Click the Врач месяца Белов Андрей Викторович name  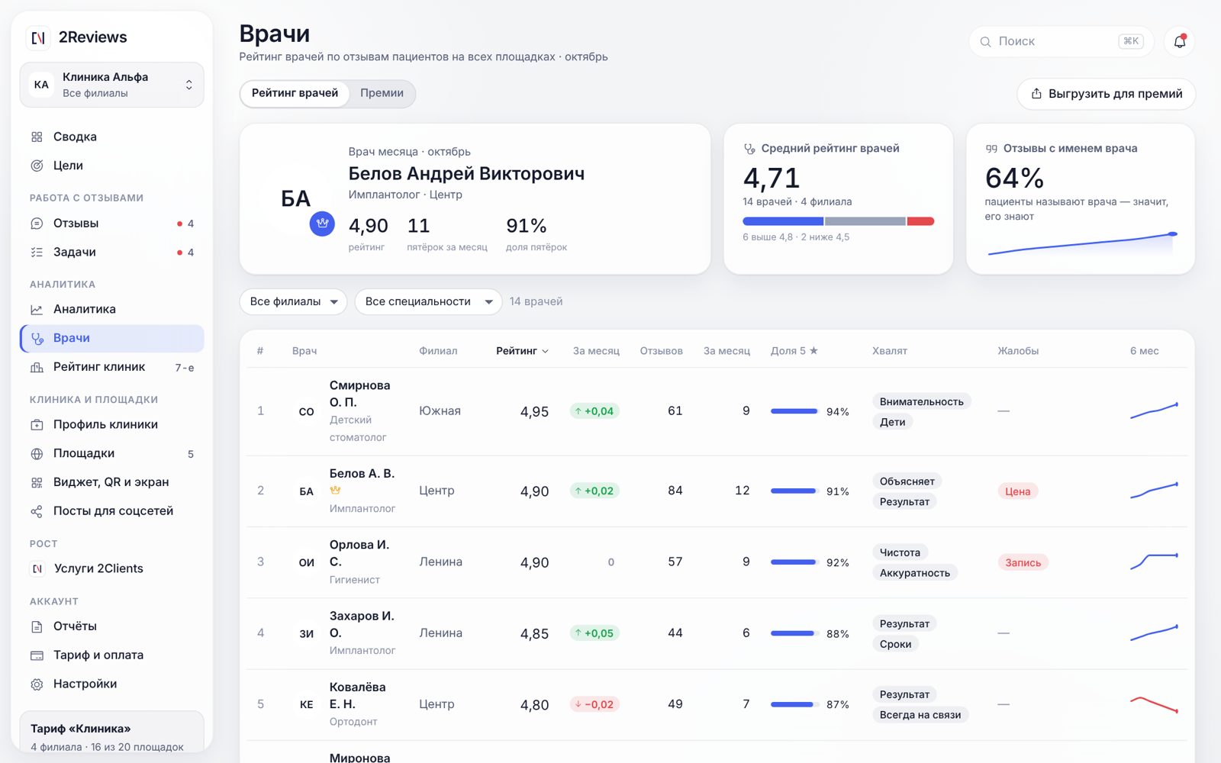pyautogui.click(x=466, y=174)
